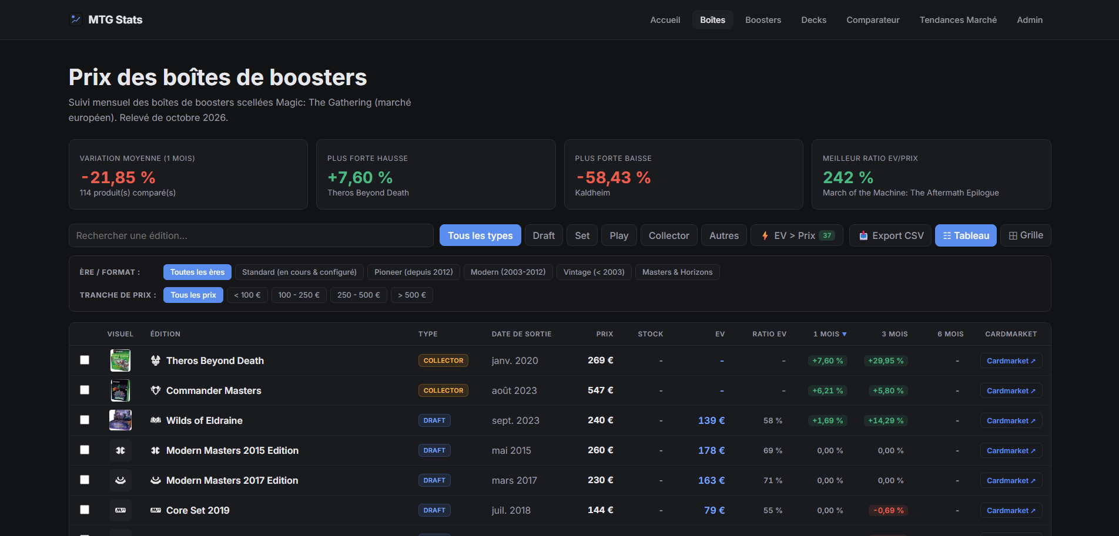Click the Modern Masters 2015 Edition set symbol
The image size is (1119, 536).
coord(156,450)
